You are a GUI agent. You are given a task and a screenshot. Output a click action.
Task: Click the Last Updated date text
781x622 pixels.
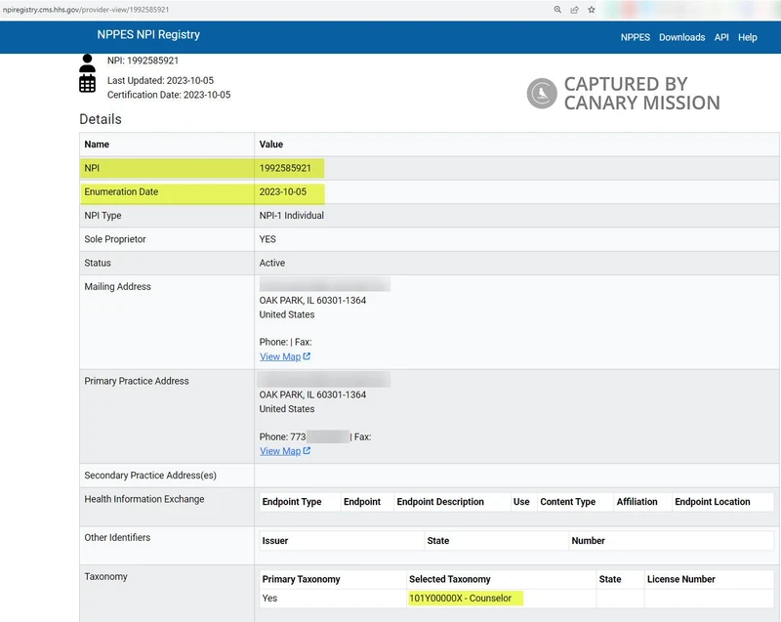tap(160, 81)
